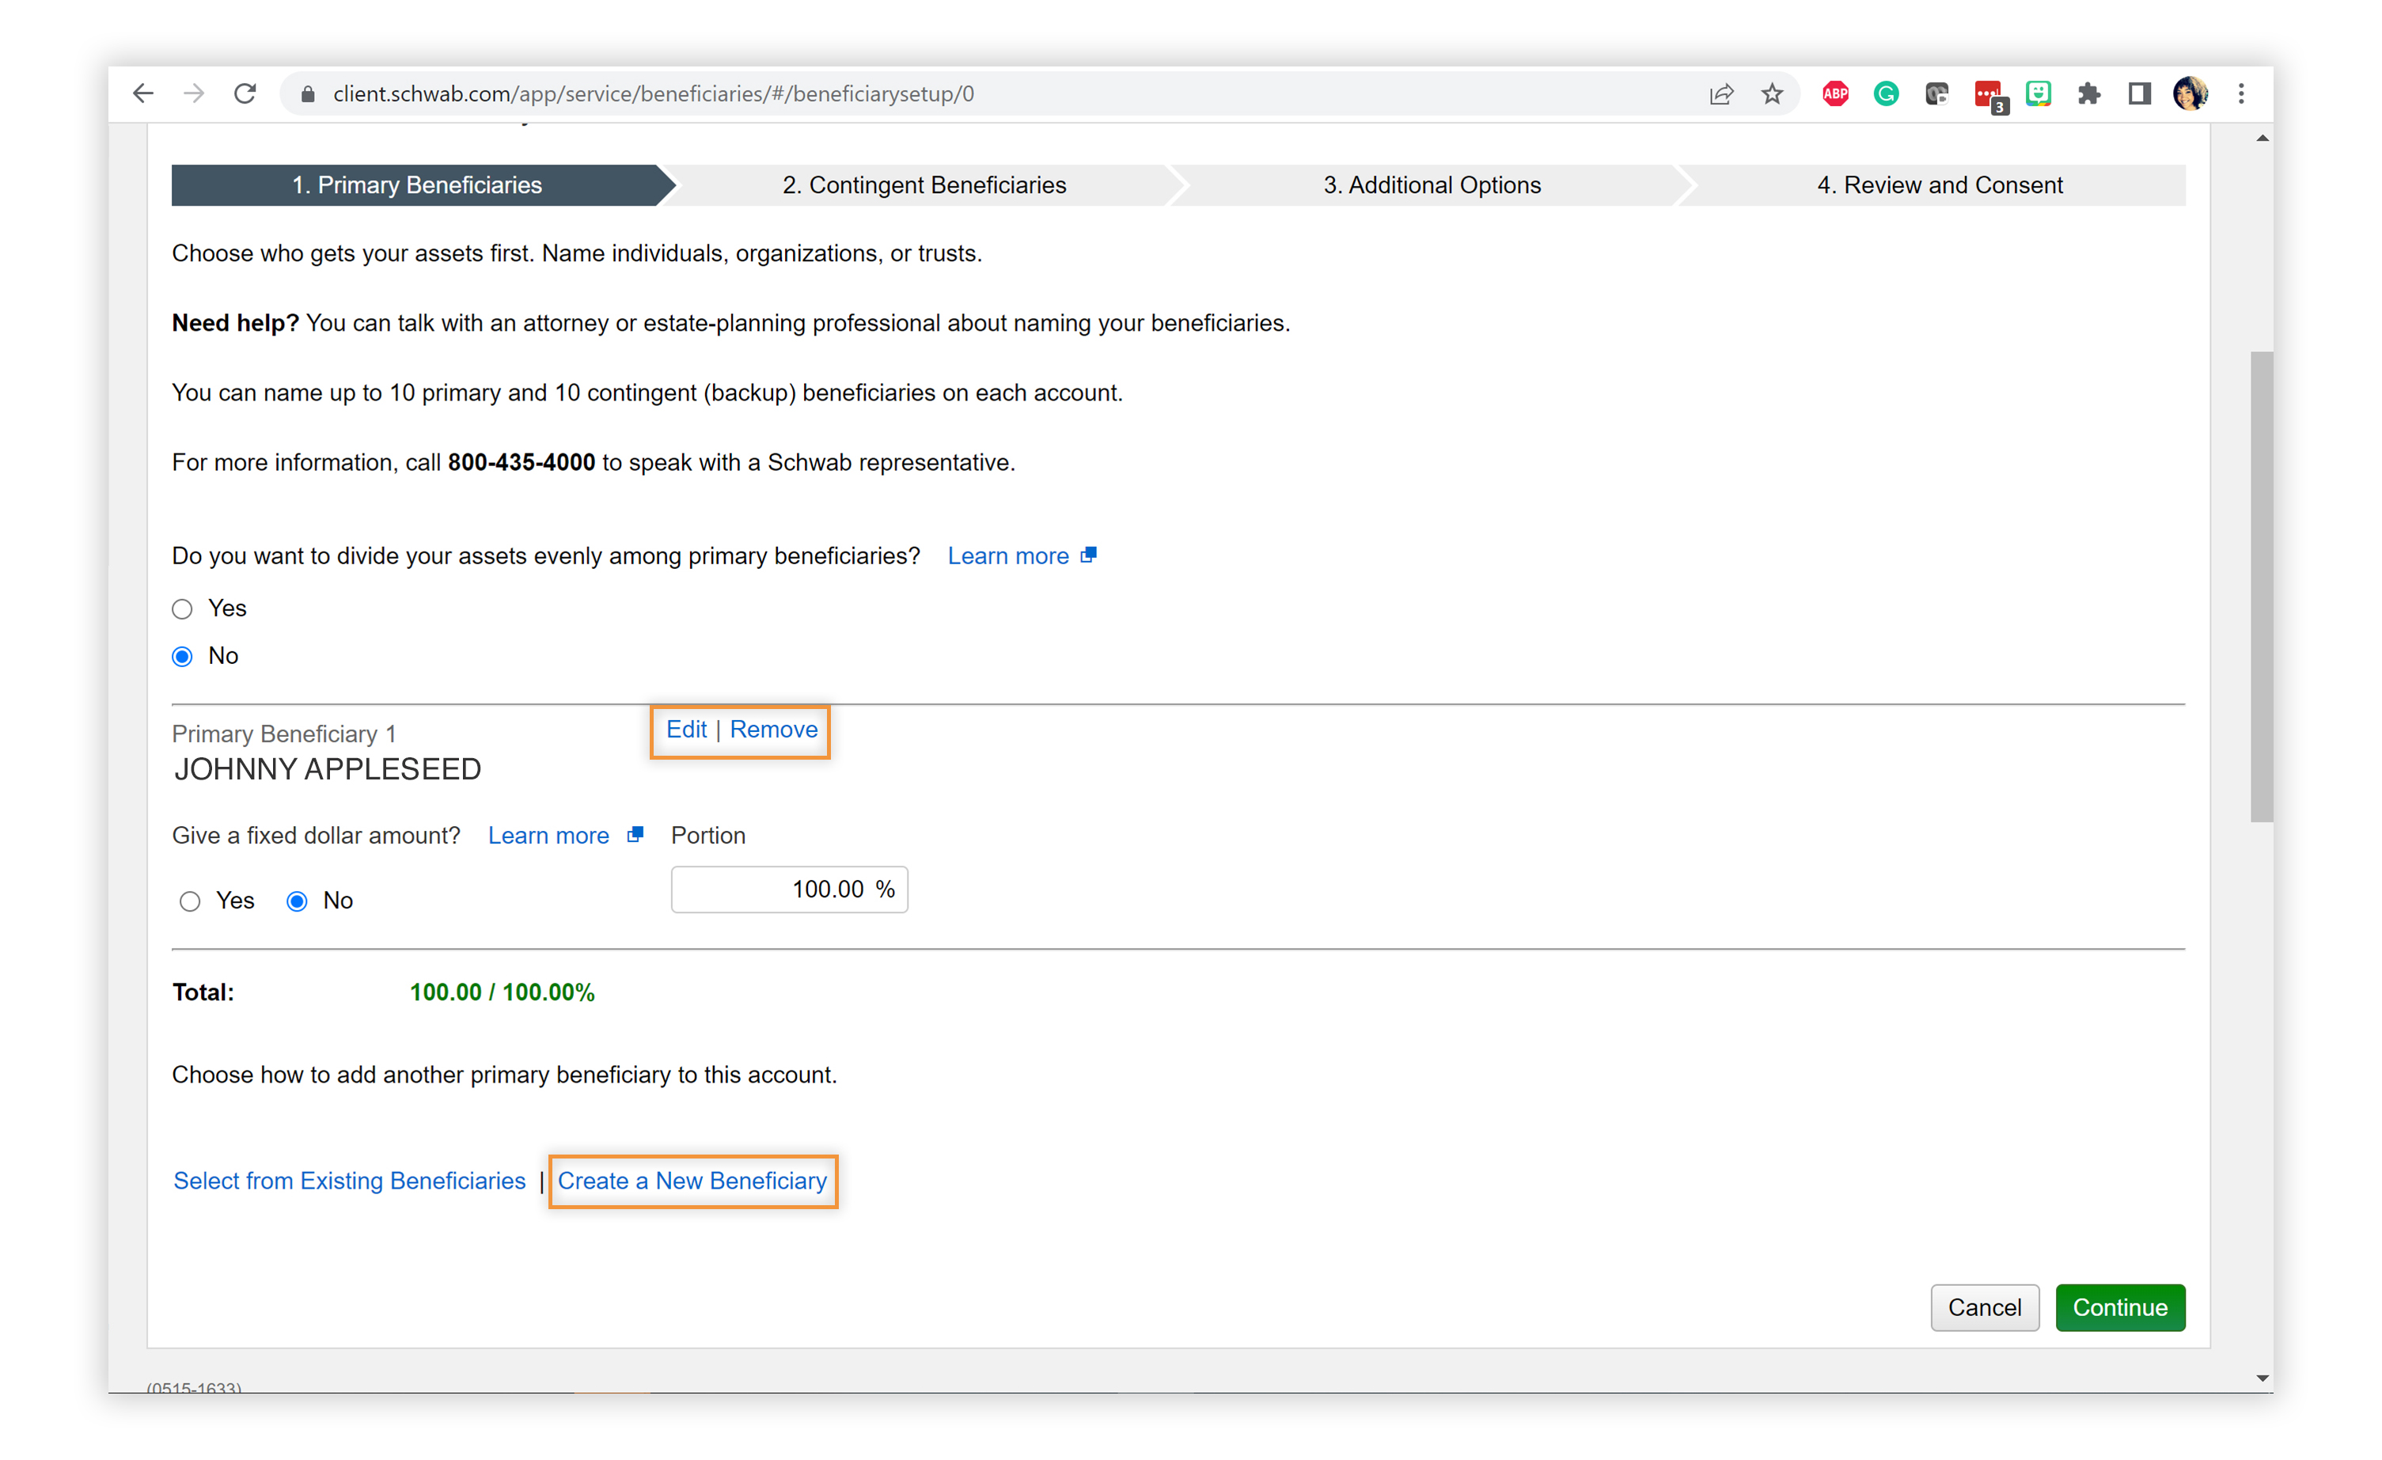Open the share page icon in address bar
Viewport: 2382px width, 1460px height.
point(1720,94)
